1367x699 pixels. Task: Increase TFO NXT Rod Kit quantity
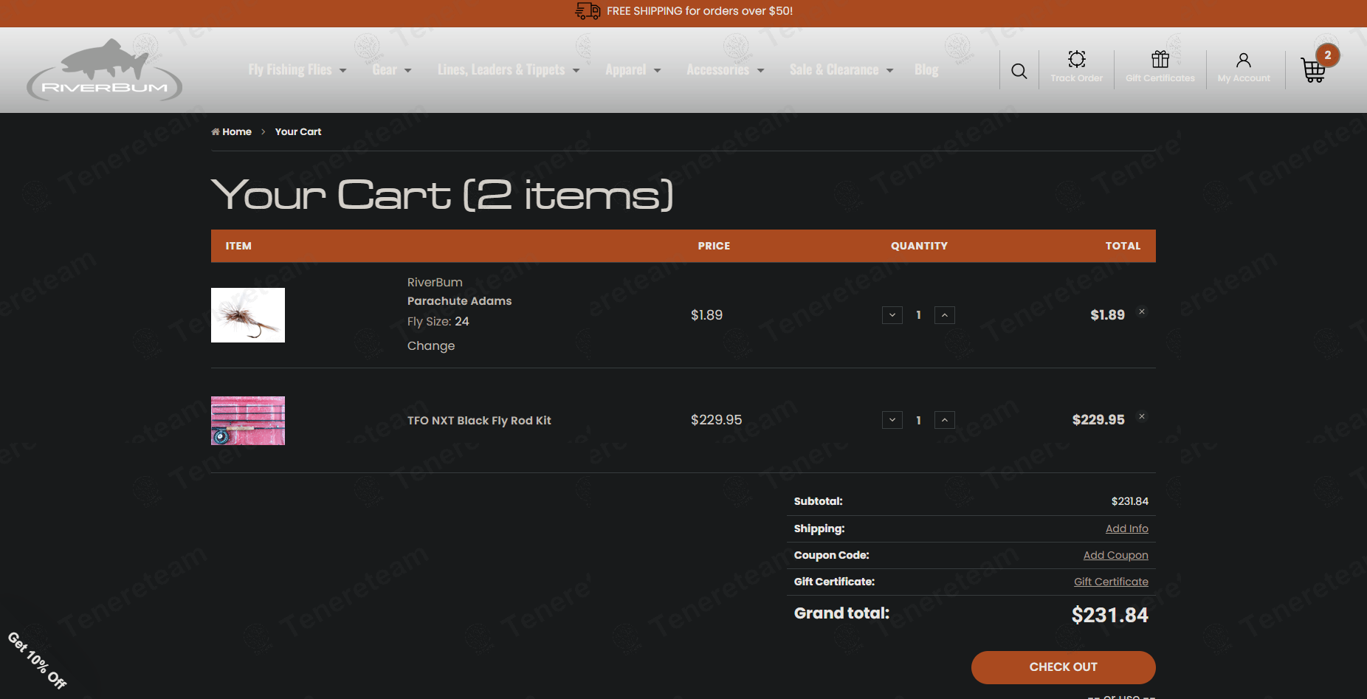(945, 420)
